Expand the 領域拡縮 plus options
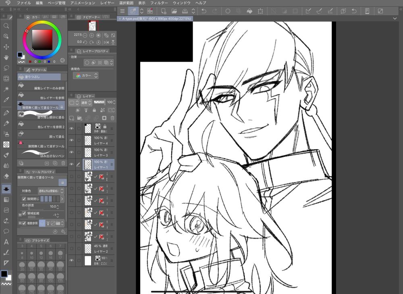 [x=20, y=215]
